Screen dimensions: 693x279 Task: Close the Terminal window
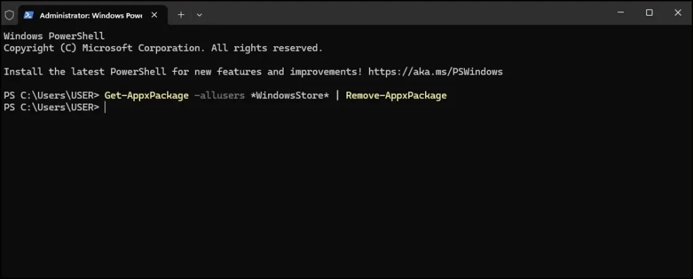[678, 13]
